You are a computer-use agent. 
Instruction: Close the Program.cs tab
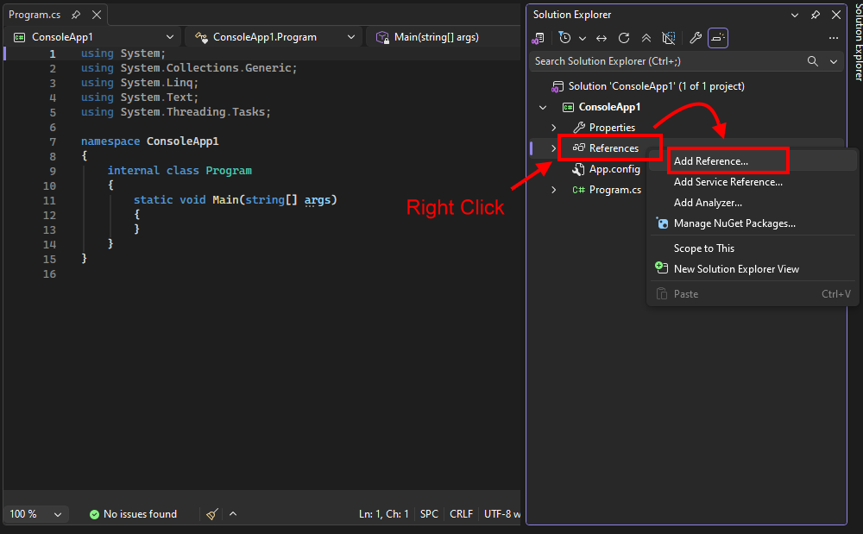(97, 15)
